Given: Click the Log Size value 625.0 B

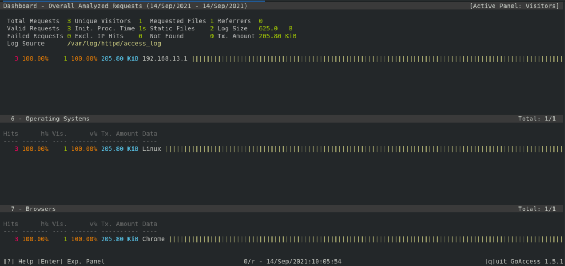Looking at the screenshot, I should pos(276,29).
